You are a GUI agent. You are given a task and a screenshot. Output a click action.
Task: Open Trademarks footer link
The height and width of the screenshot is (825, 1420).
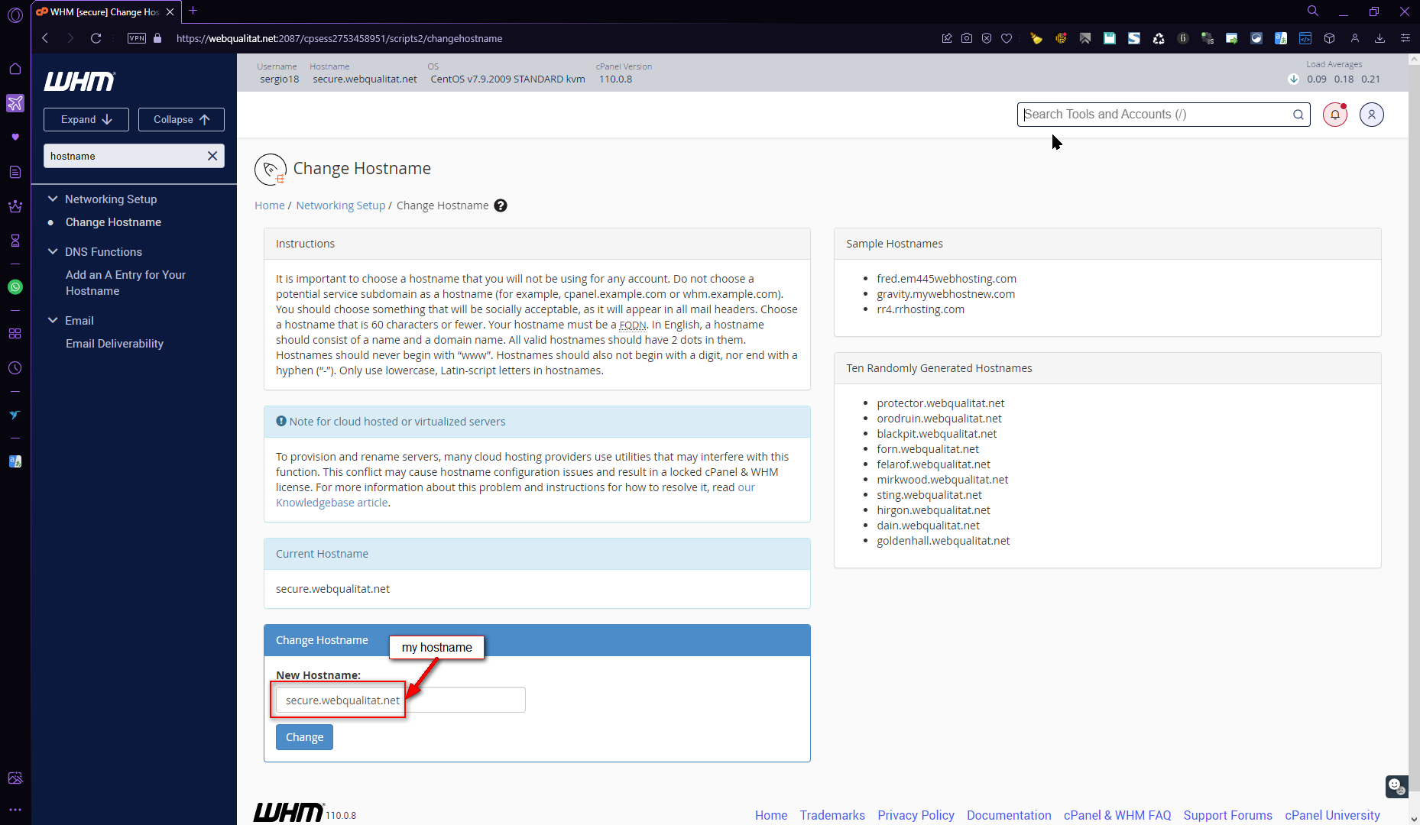point(832,815)
